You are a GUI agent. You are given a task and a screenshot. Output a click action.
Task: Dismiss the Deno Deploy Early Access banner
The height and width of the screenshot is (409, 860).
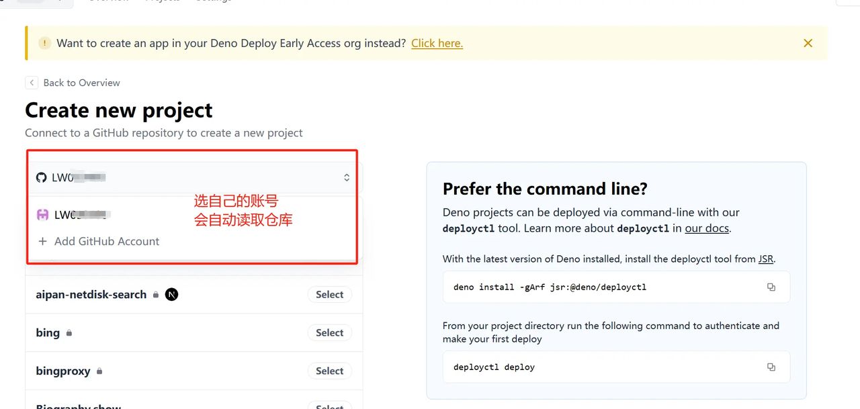[x=808, y=42]
